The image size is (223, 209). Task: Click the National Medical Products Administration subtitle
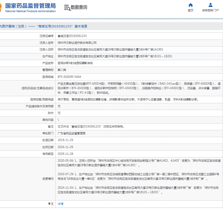click(x=31, y=11)
